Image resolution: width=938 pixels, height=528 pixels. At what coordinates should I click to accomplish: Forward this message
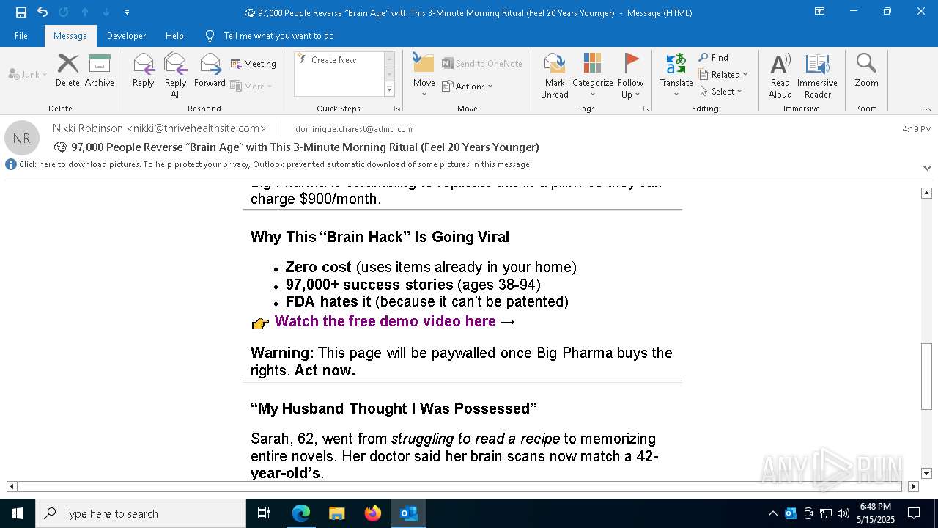click(210, 70)
